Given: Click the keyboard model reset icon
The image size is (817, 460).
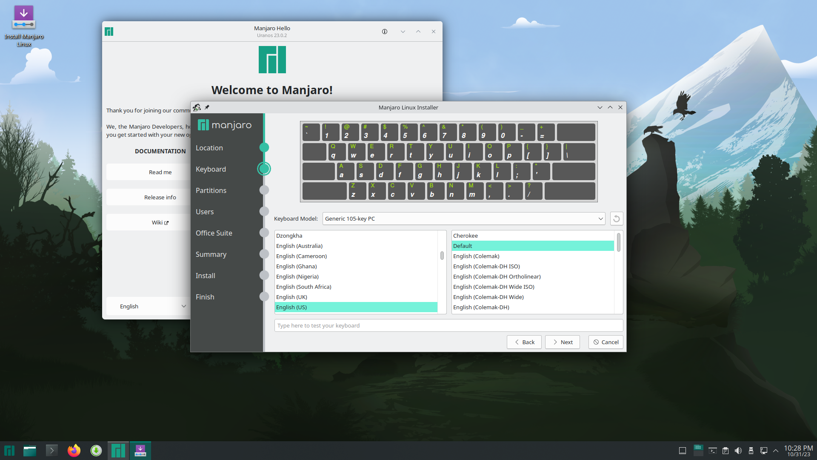Looking at the screenshot, I should (616, 218).
